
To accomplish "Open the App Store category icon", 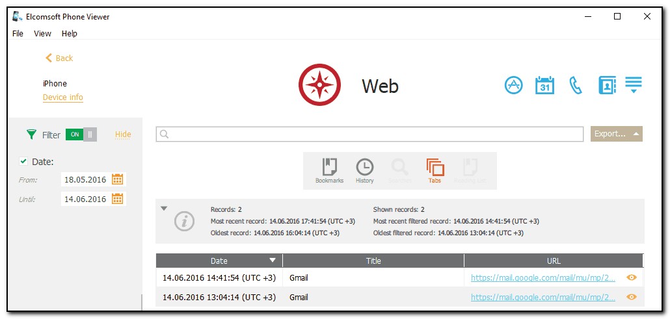I will tap(514, 85).
